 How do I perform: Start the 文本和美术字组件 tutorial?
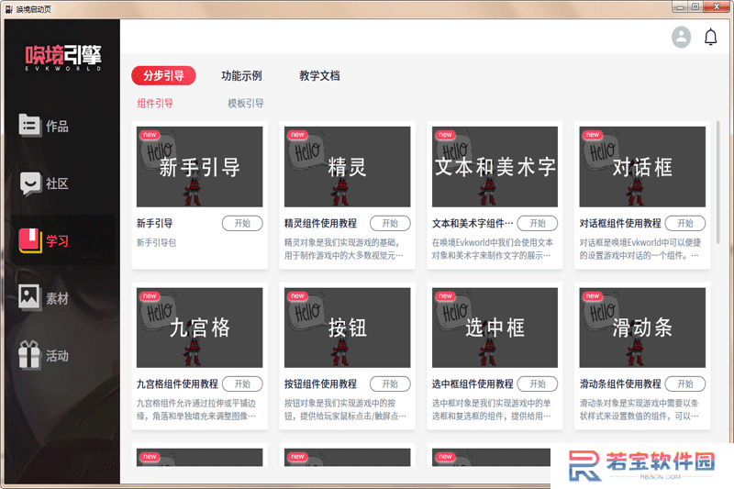pyautogui.click(x=538, y=223)
